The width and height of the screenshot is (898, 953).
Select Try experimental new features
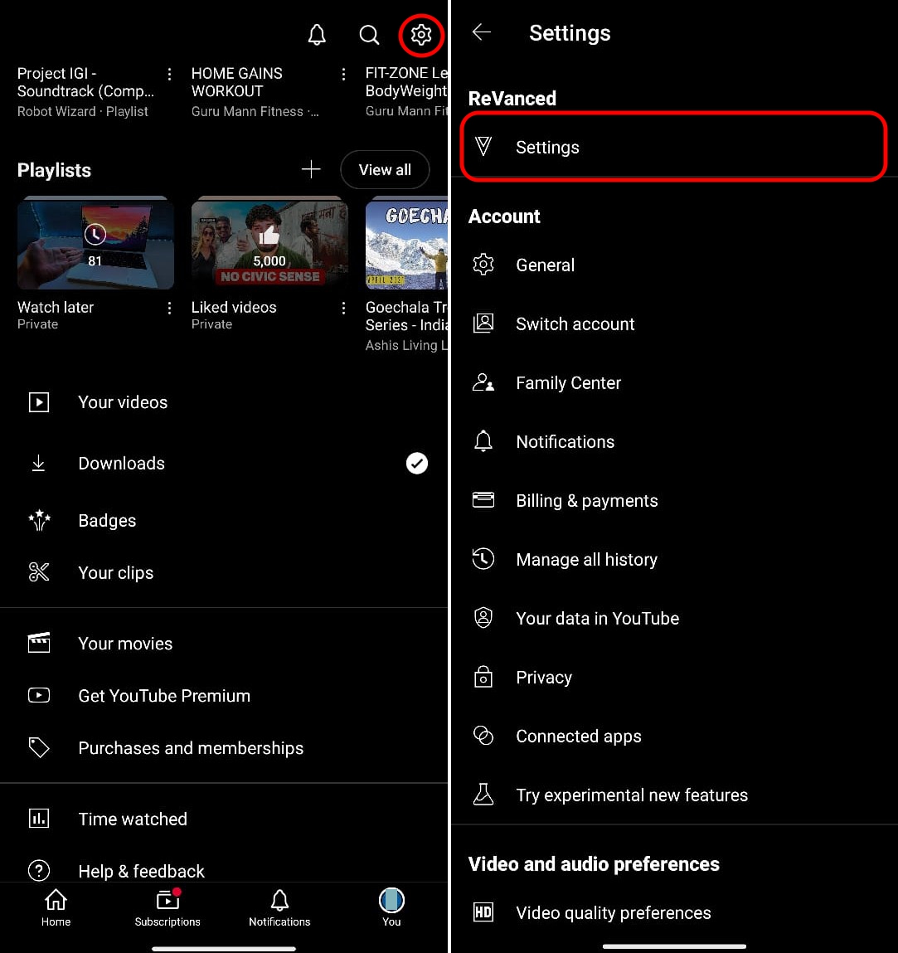[x=631, y=795]
